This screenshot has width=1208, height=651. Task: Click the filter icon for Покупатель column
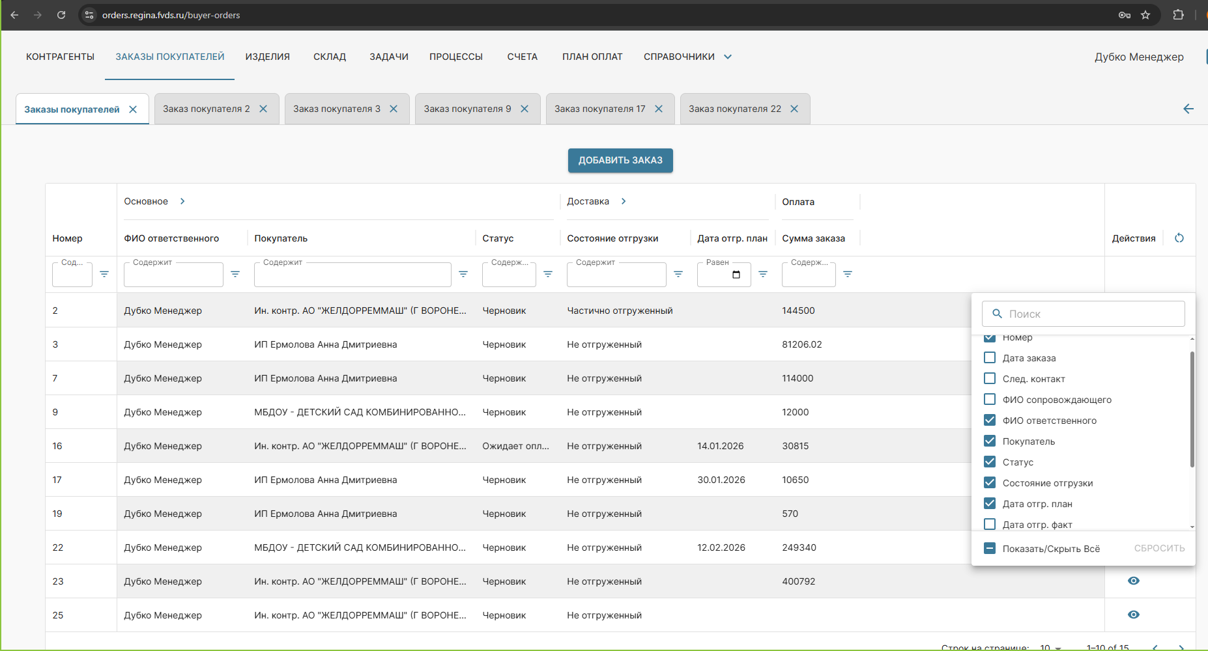pos(463,274)
